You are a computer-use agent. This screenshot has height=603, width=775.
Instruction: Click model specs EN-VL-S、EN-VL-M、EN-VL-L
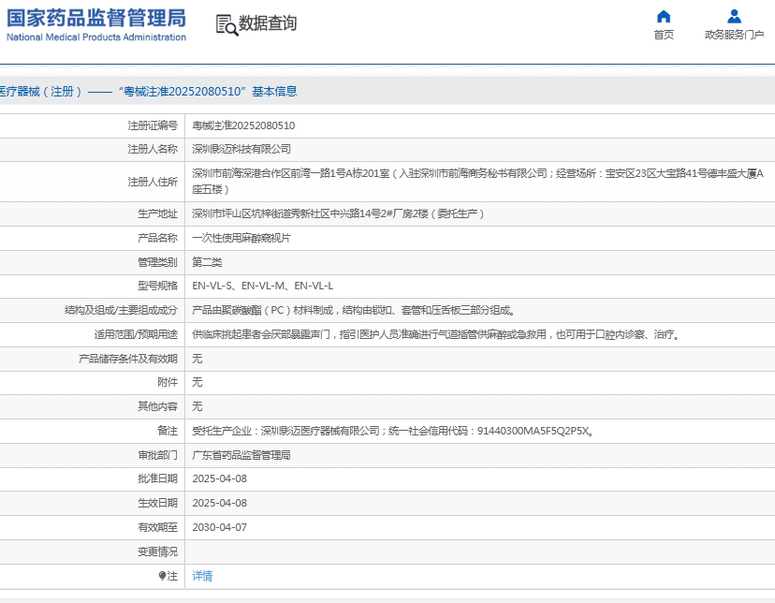(x=262, y=286)
